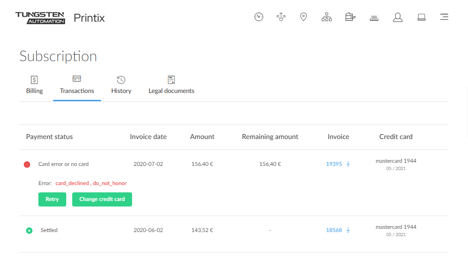Viewport: 468px width, 258px height.
Task: Go to the Legal documents tab
Action: (171, 86)
